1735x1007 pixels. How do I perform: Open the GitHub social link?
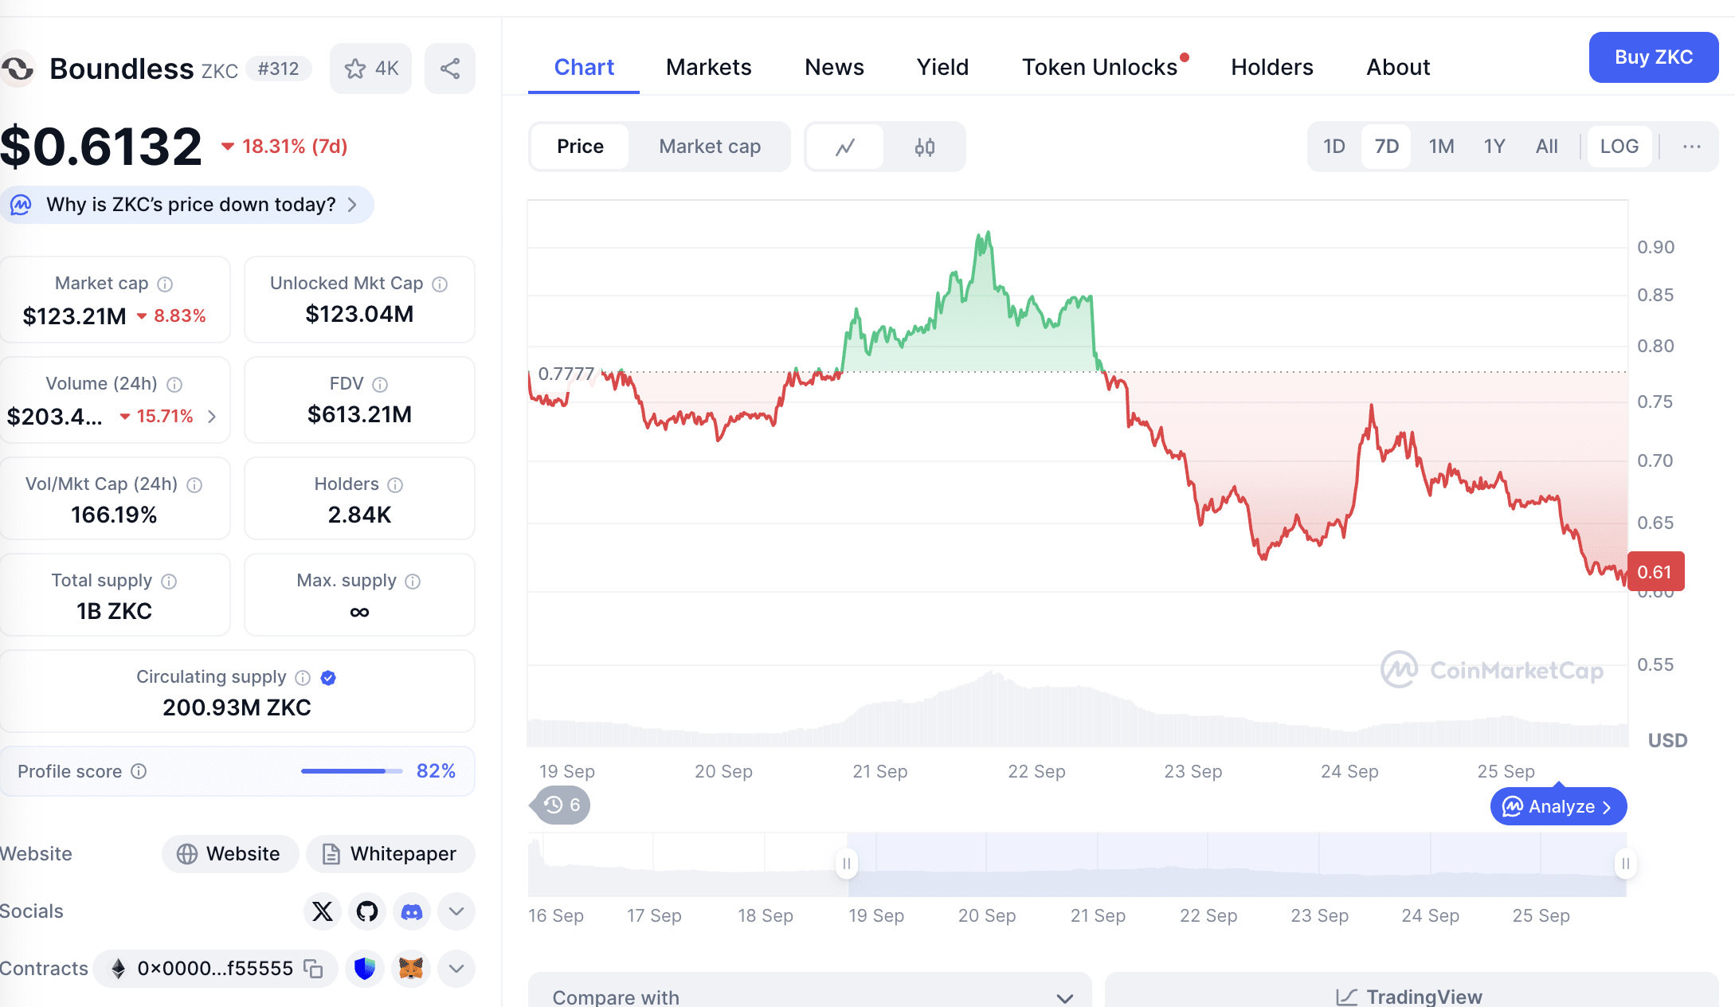(x=367, y=911)
